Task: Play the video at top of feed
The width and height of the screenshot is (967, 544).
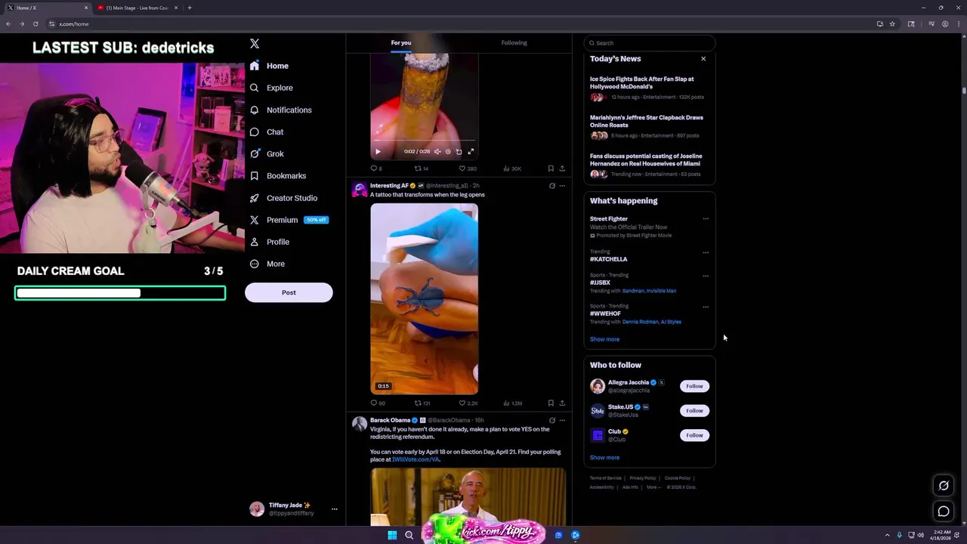Action: (x=378, y=152)
